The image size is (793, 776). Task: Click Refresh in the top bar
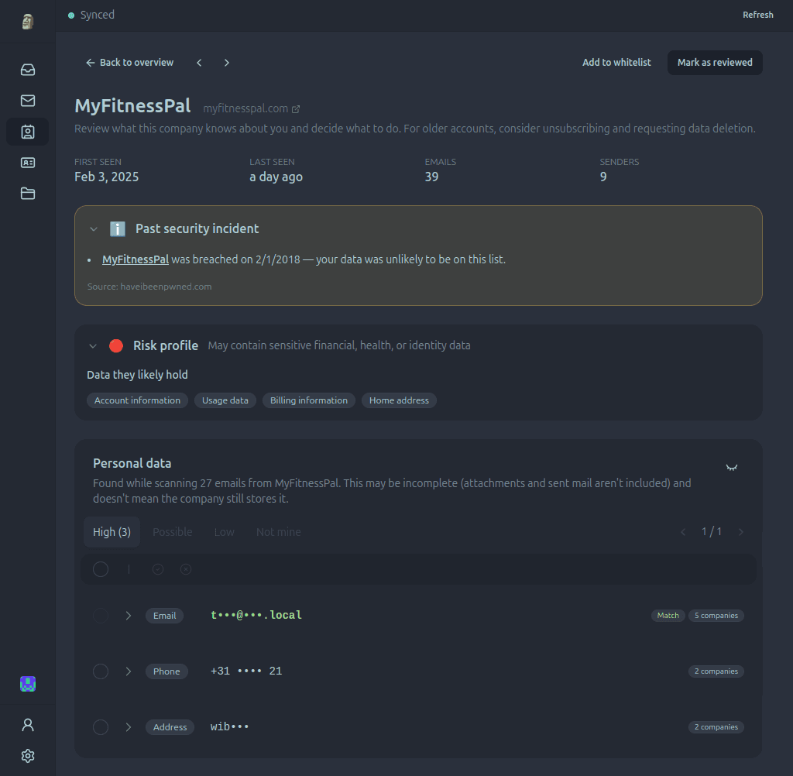pyautogui.click(x=757, y=15)
